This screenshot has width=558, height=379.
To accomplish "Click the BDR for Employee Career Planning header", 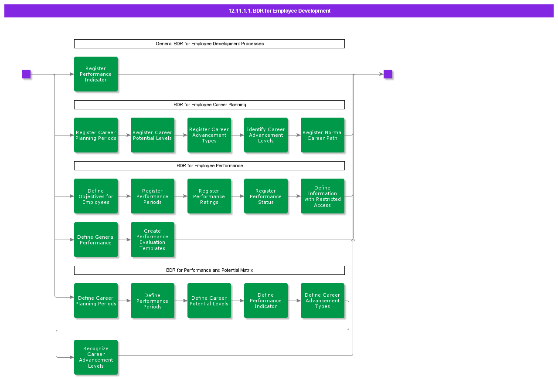I will 209,105.
